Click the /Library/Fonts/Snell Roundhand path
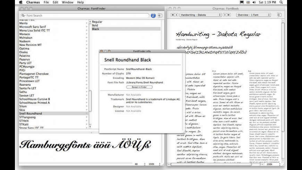This screenshot has width=302, height=170. coord(144,83)
